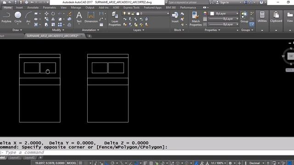The height and width of the screenshot is (165, 294).
Task: Click the Insert block icon
Action: point(175,17)
